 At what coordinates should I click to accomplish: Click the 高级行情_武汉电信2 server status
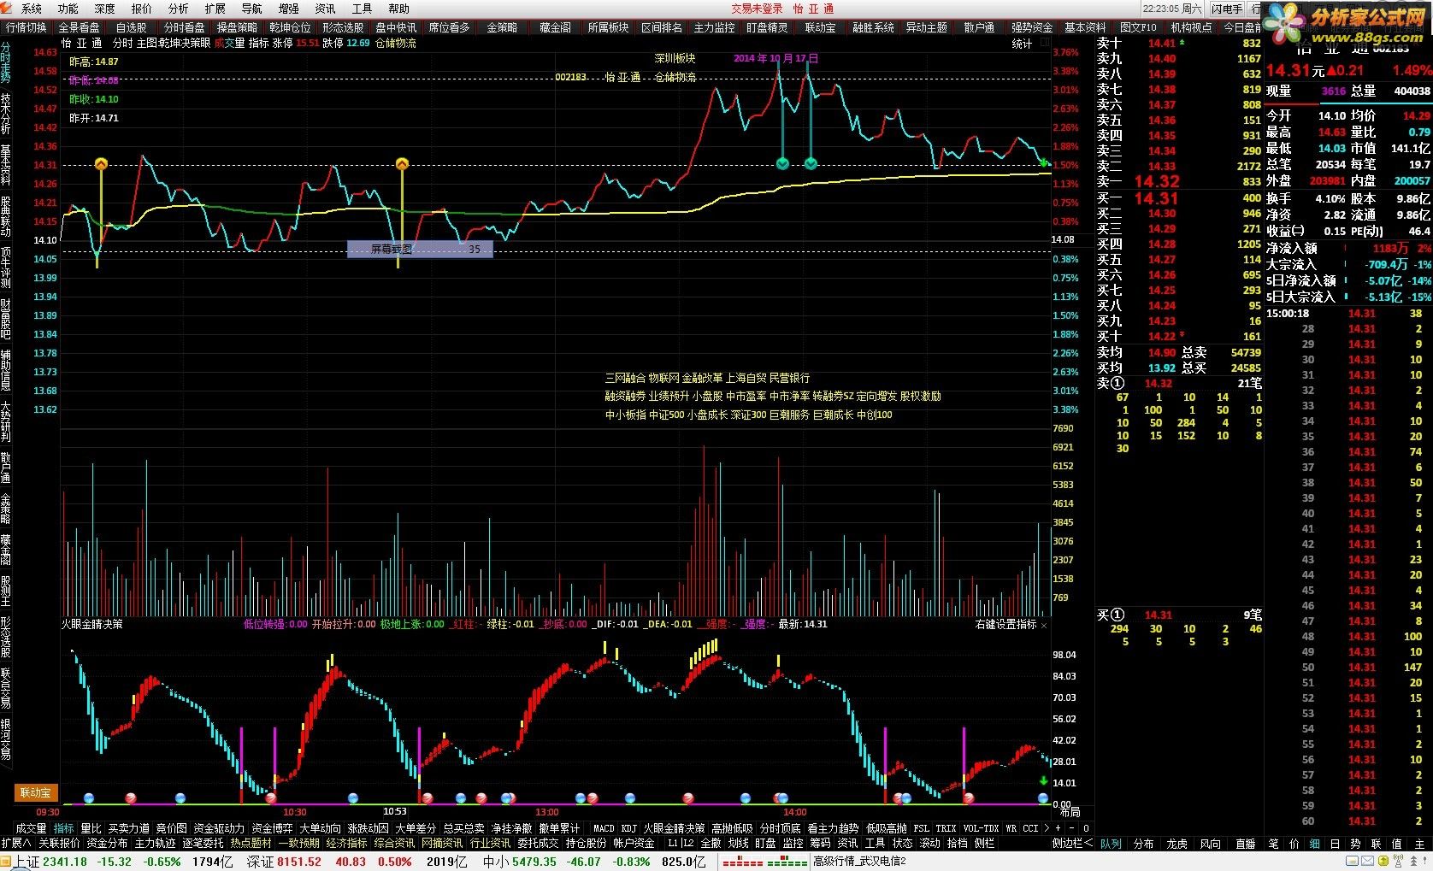[859, 862]
